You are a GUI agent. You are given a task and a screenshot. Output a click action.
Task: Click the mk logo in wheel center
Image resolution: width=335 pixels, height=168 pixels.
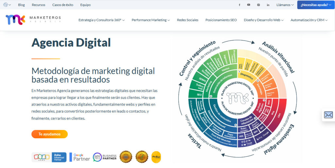coord(238,98)
